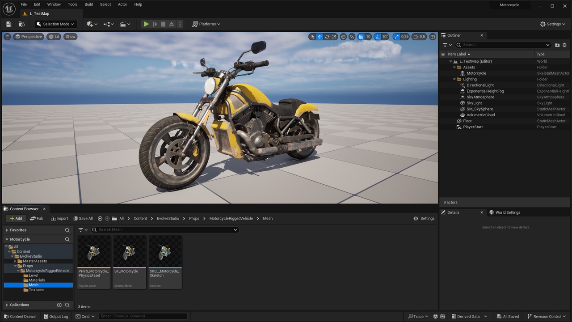
Task: Open the grid snap value 10
Action: pyautogui.click(x=368, y=37)
